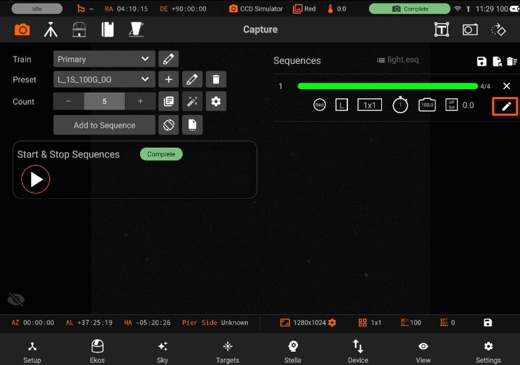Open the Scheduler notebook module
This screenshot has height=365, width=520.
(108, 30)
